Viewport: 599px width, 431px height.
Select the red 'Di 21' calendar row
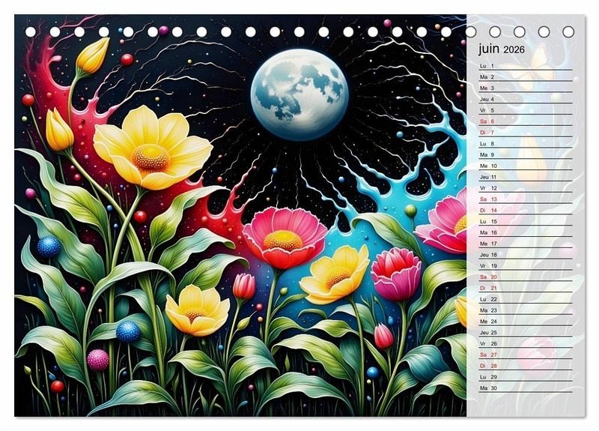coord(526,288)
